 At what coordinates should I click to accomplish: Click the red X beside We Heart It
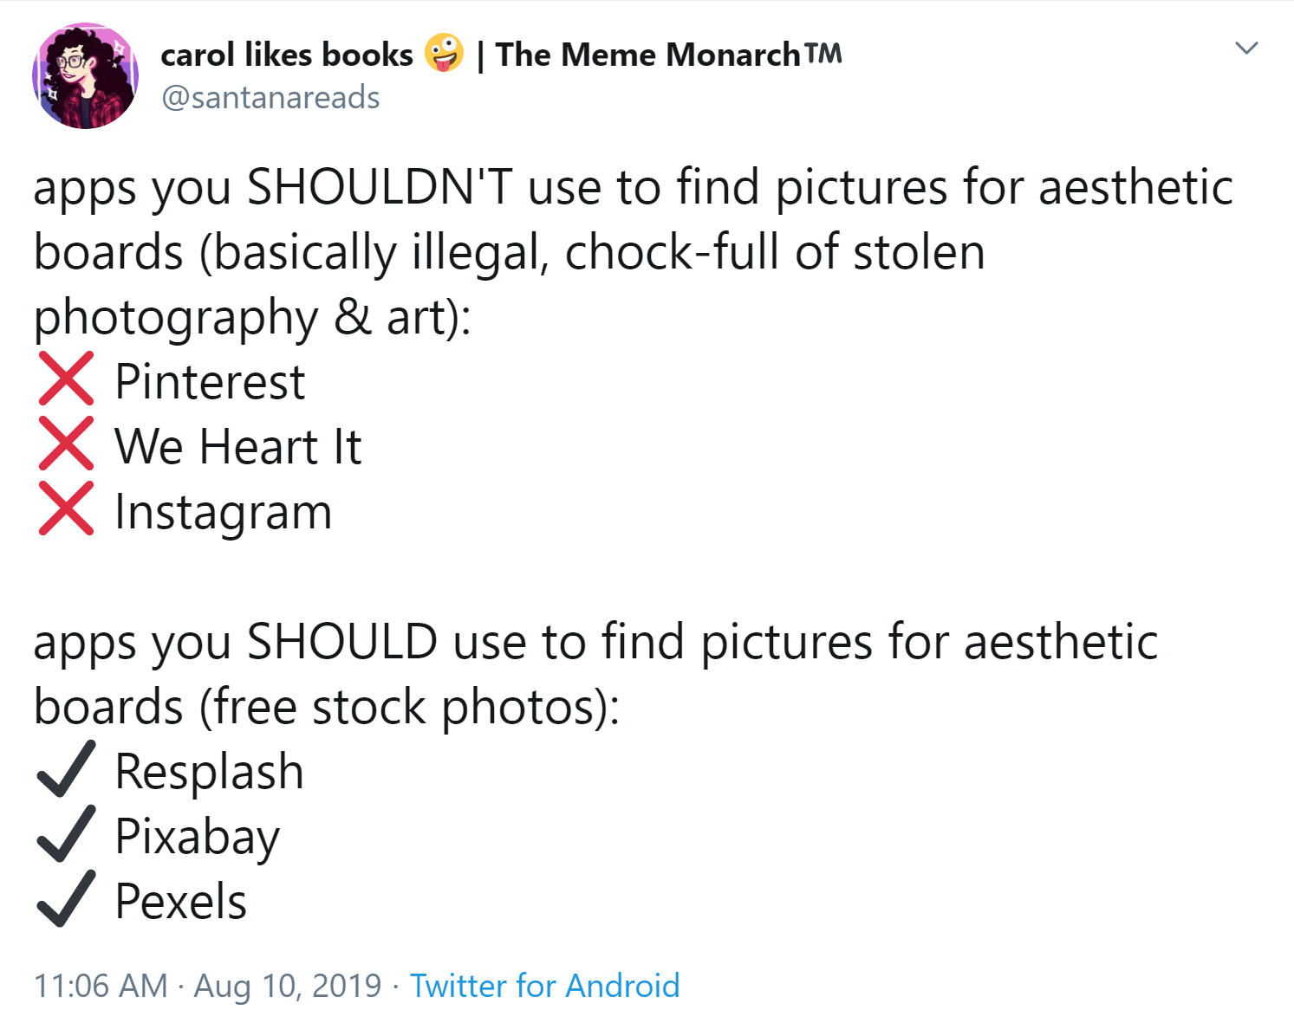click(66, 444)
